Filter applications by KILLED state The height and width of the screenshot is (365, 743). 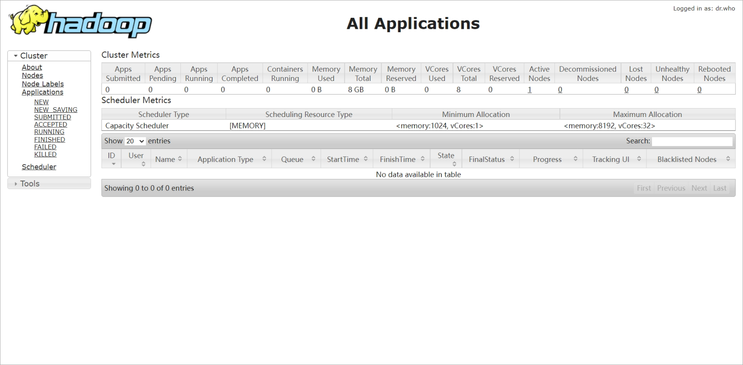pos(45,154)
